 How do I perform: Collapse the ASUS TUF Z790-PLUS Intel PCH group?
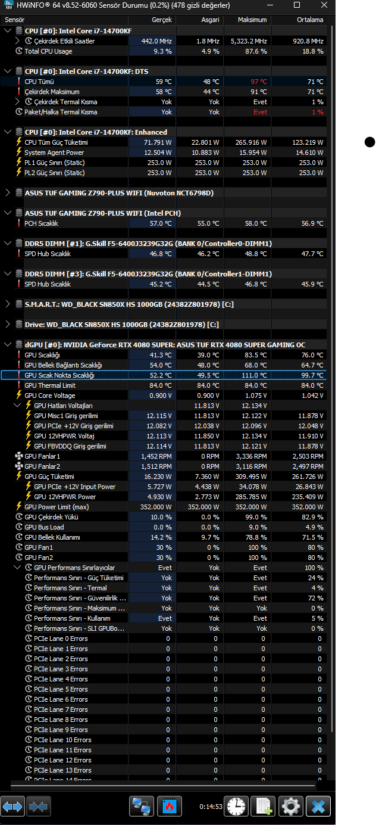coord(7,213)
